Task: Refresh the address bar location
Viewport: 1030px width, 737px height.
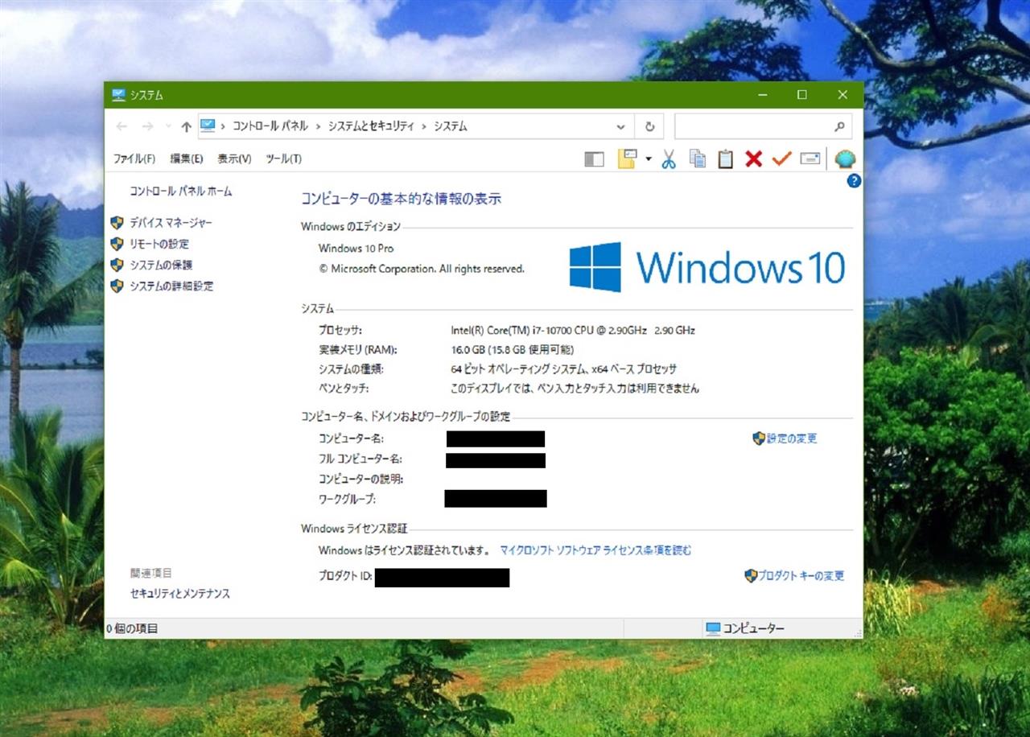Action: pos(649,126)
